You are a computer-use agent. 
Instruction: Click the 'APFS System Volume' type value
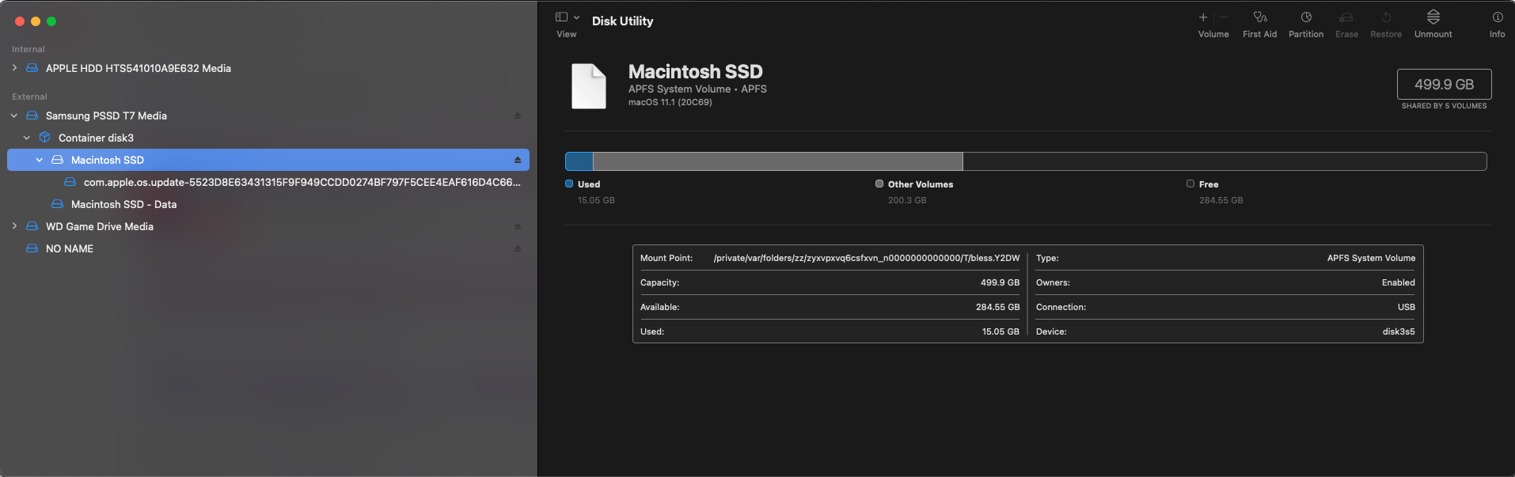tap(1371, 258)
